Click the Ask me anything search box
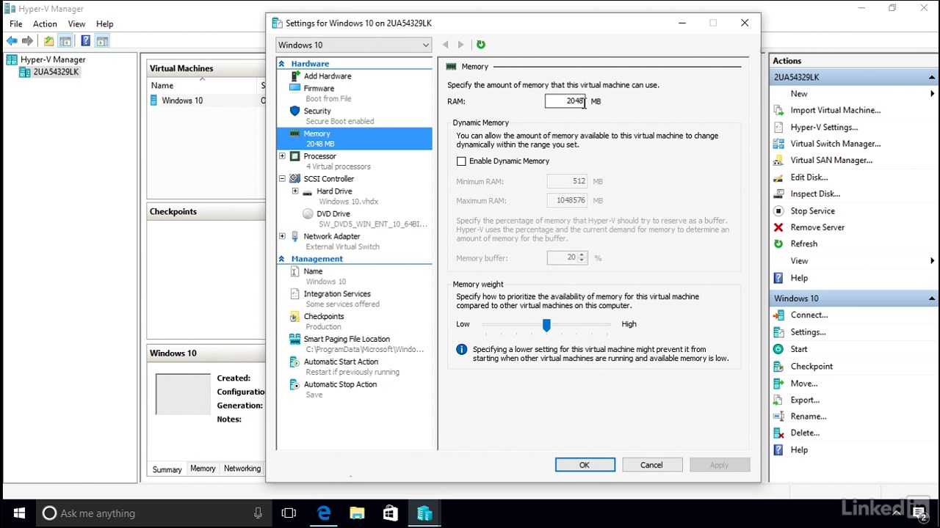This screenshot has width=940, height=528. point(153,513)
